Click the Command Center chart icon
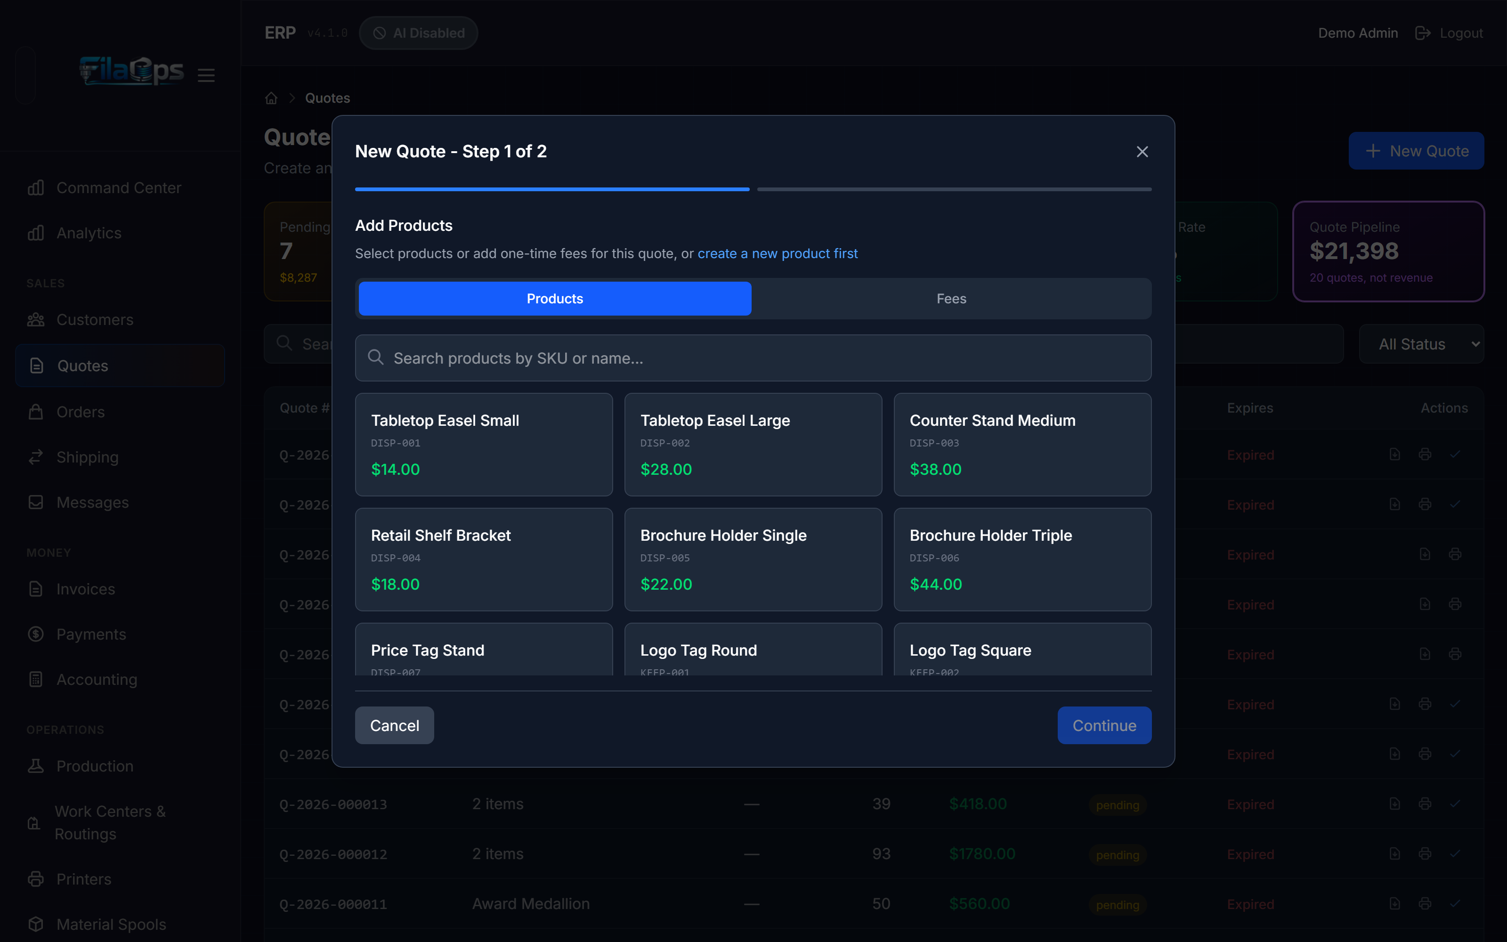1507x942 pixels. tap(36, 187)
